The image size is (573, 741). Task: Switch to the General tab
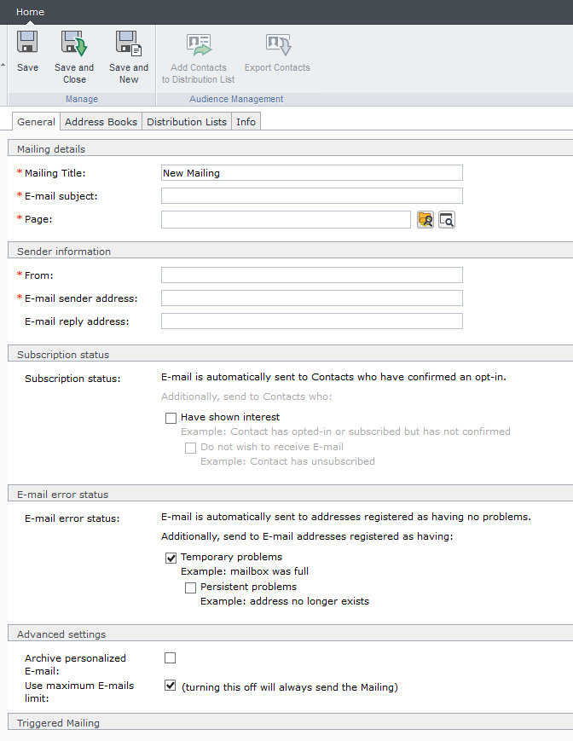tap(36, 121)
